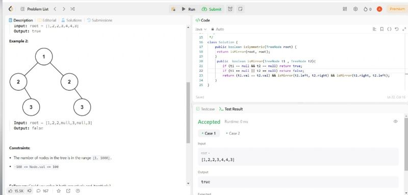
Task: Click the Accepted status text
Action: point(209,122)
